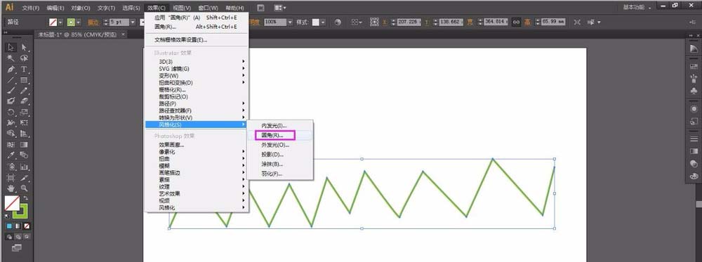Open the 编辑(E) menu
The height and width of the screenshot is (262, 702).
[x=55, y=8]
